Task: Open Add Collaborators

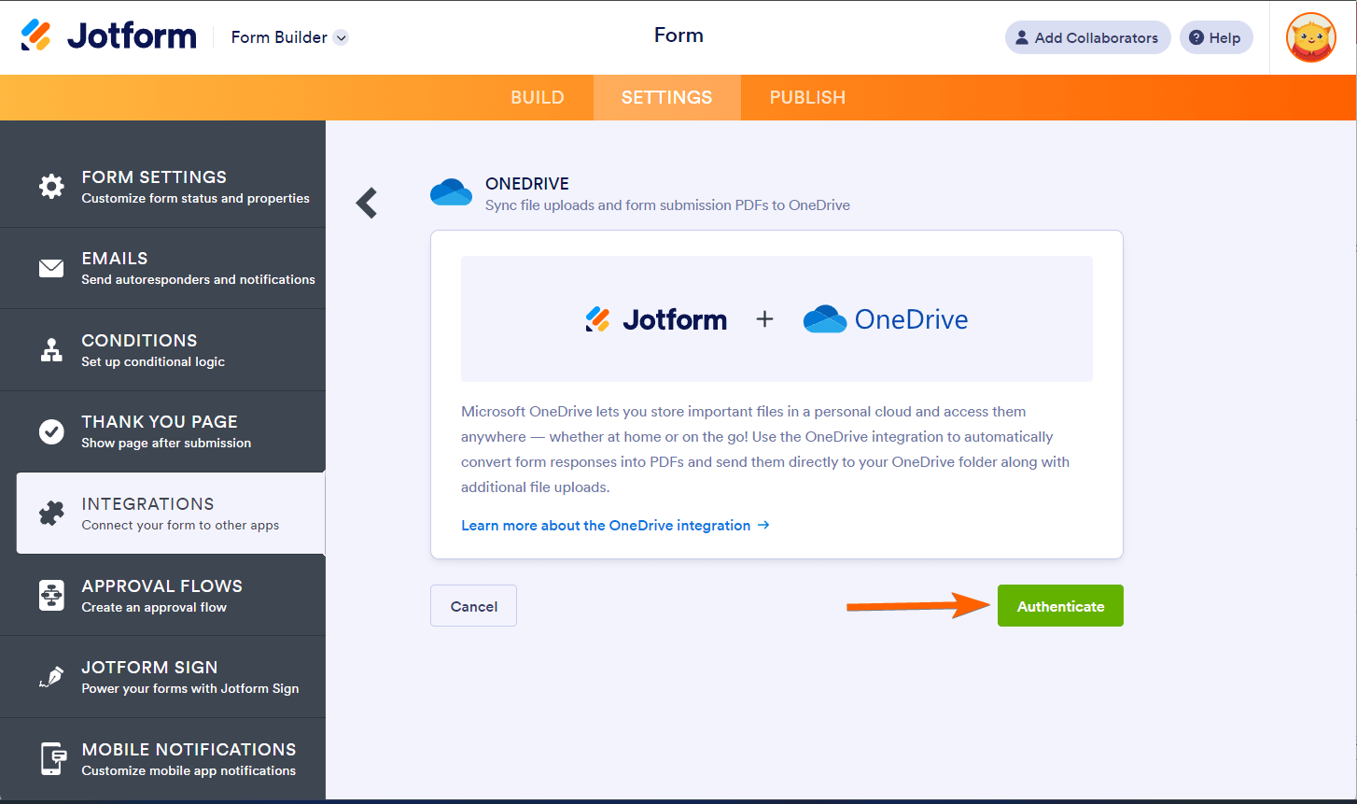Action: click(1087, 37)
